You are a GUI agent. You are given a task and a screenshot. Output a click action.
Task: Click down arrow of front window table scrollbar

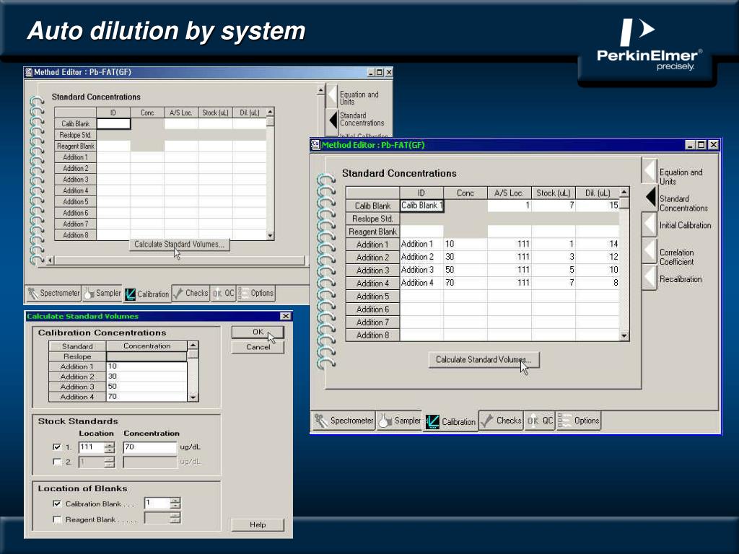(x=624, y=336)
